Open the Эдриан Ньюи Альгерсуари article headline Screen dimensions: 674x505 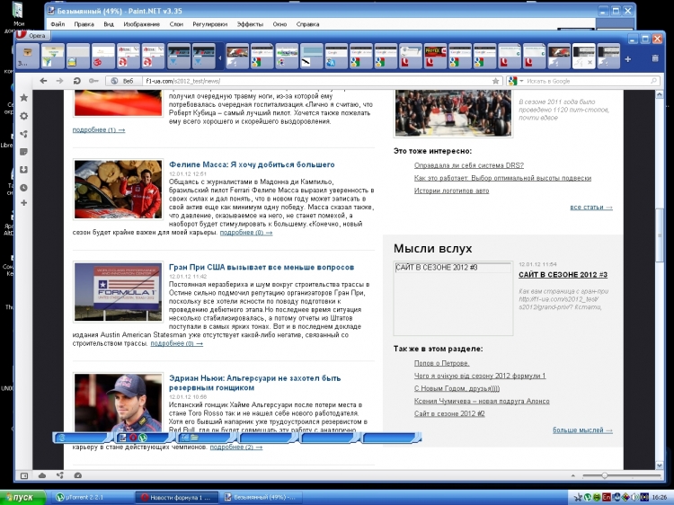tap(254, 383)
